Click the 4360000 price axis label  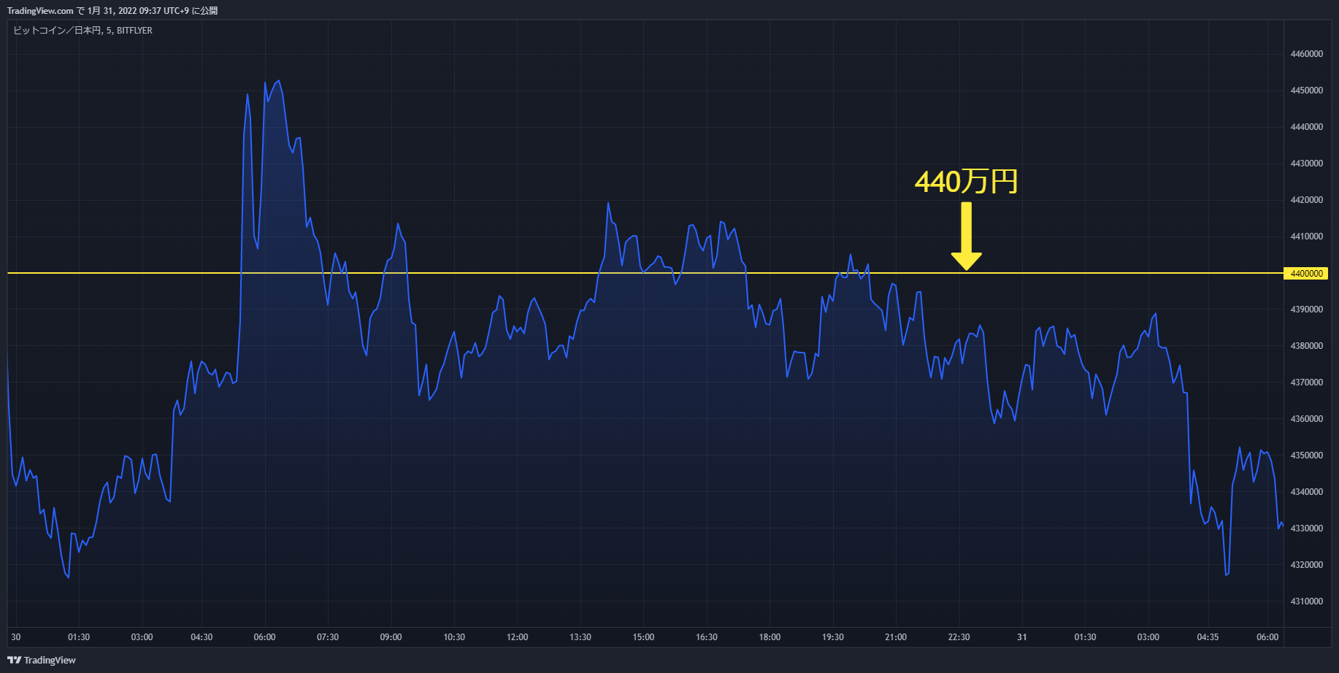coord(1307,419)
